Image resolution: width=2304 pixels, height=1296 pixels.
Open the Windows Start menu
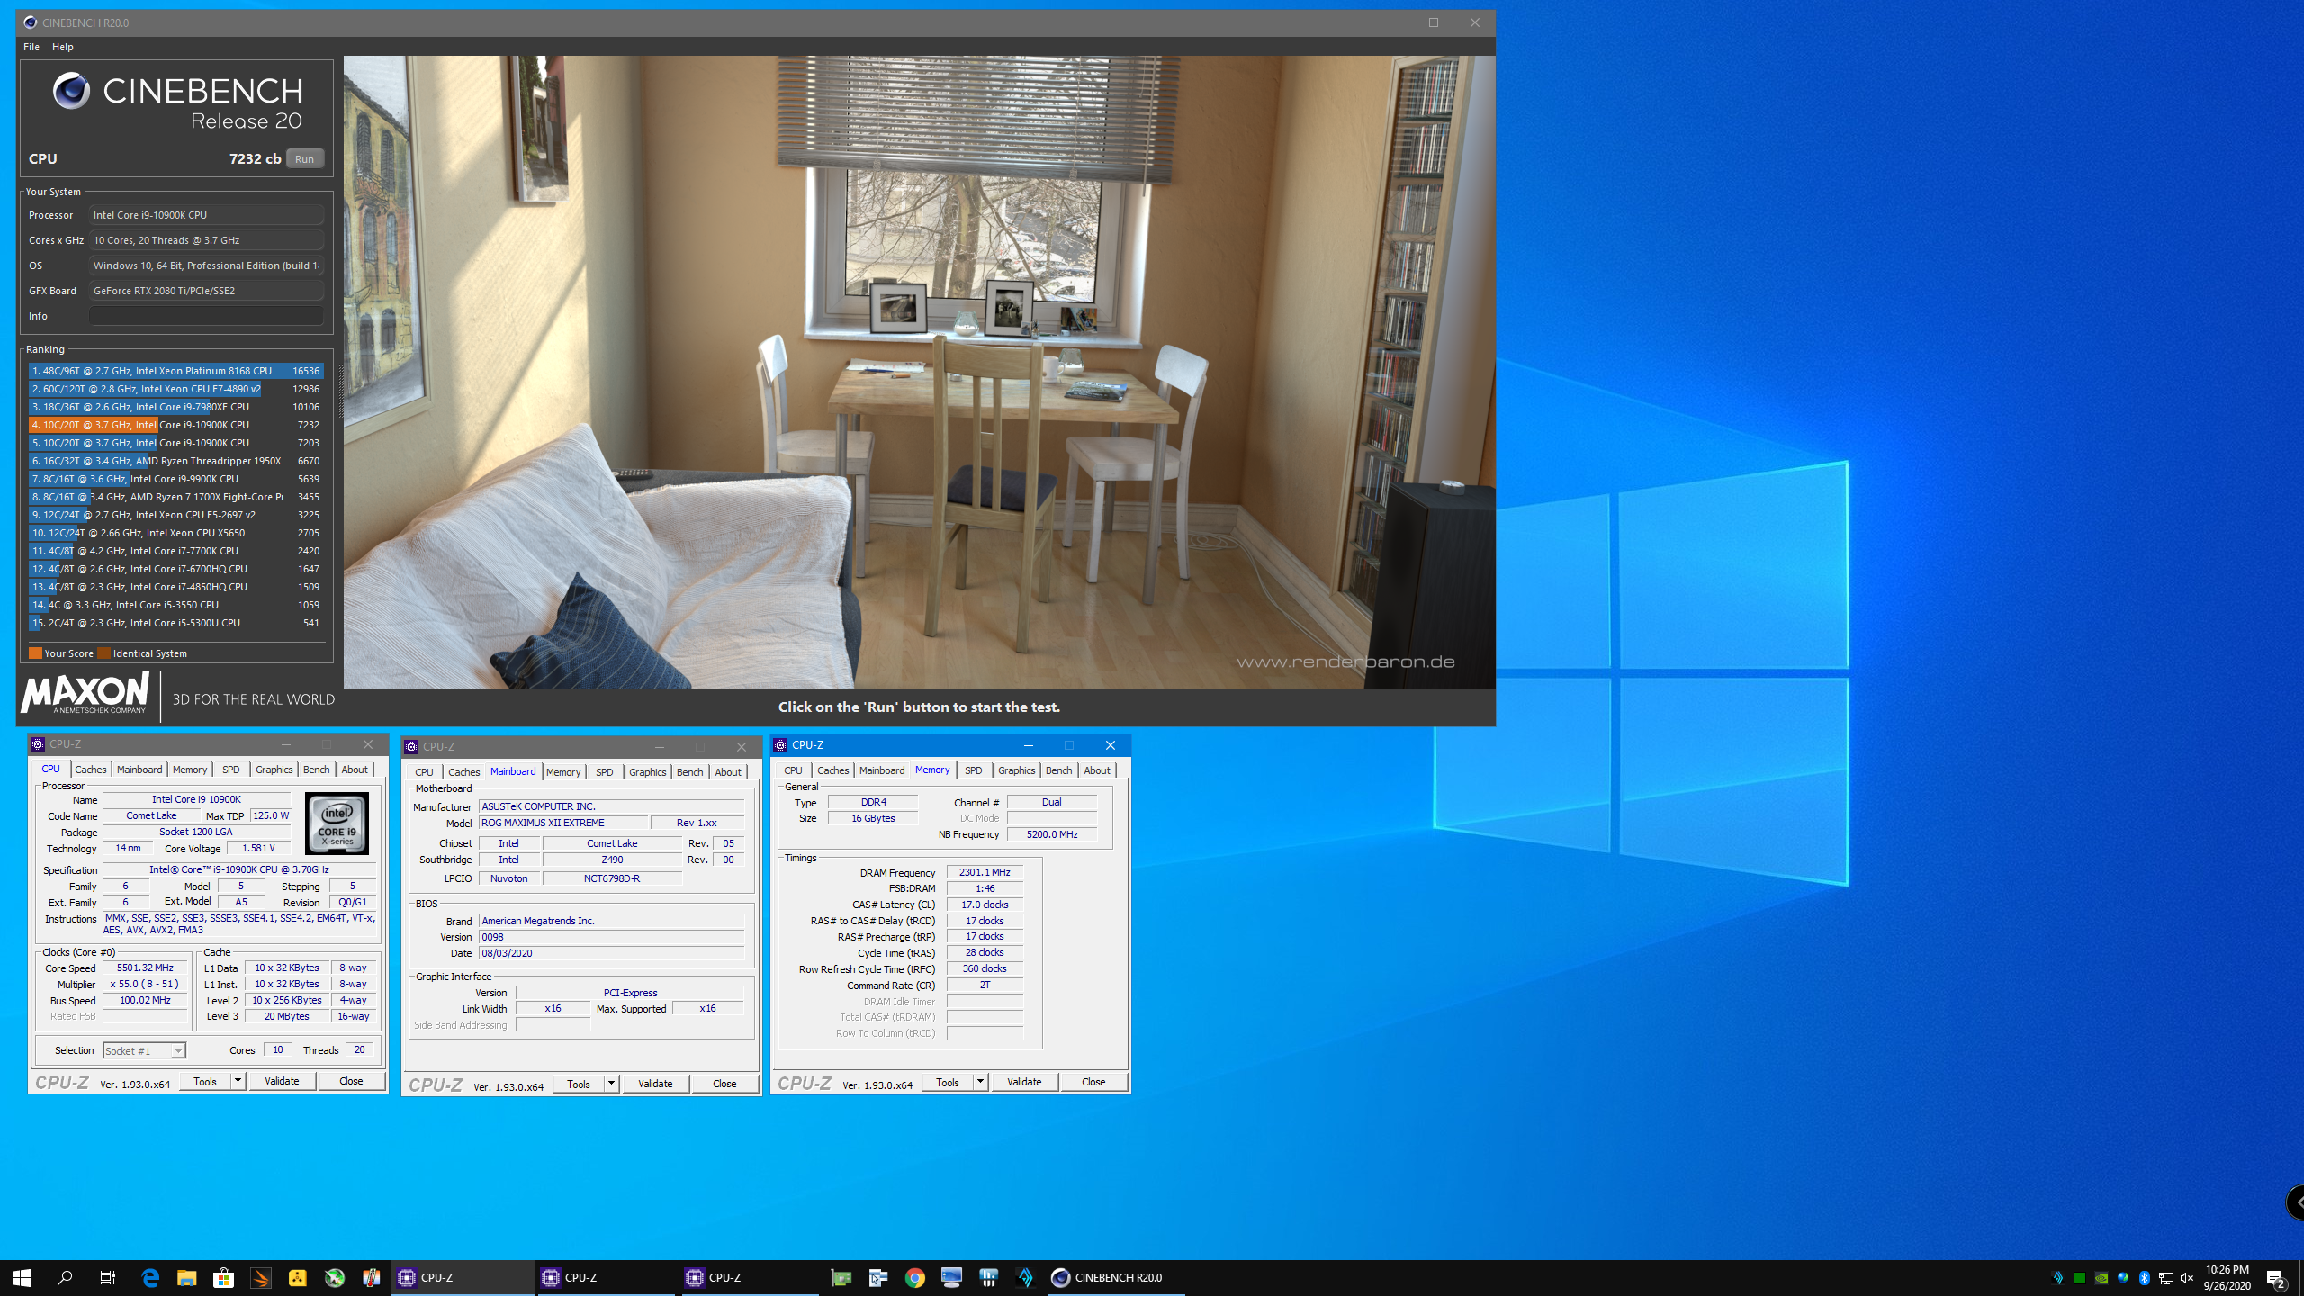coord(22,1277)
